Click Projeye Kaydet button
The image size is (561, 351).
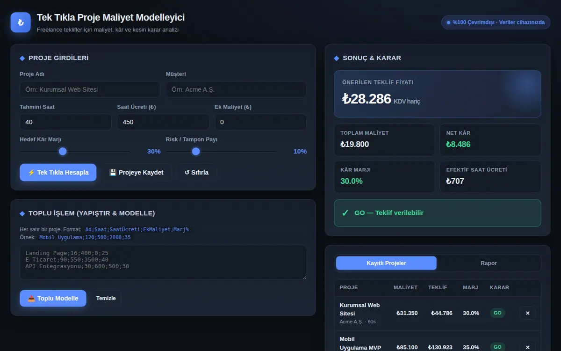137,172
